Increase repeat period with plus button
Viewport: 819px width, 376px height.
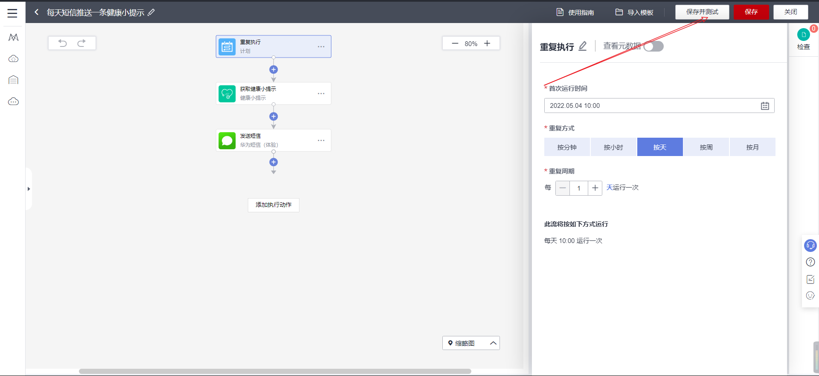[595, 188]
